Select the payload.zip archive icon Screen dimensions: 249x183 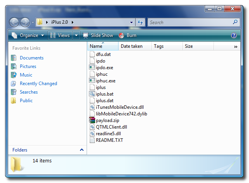[x=92, y=120]
